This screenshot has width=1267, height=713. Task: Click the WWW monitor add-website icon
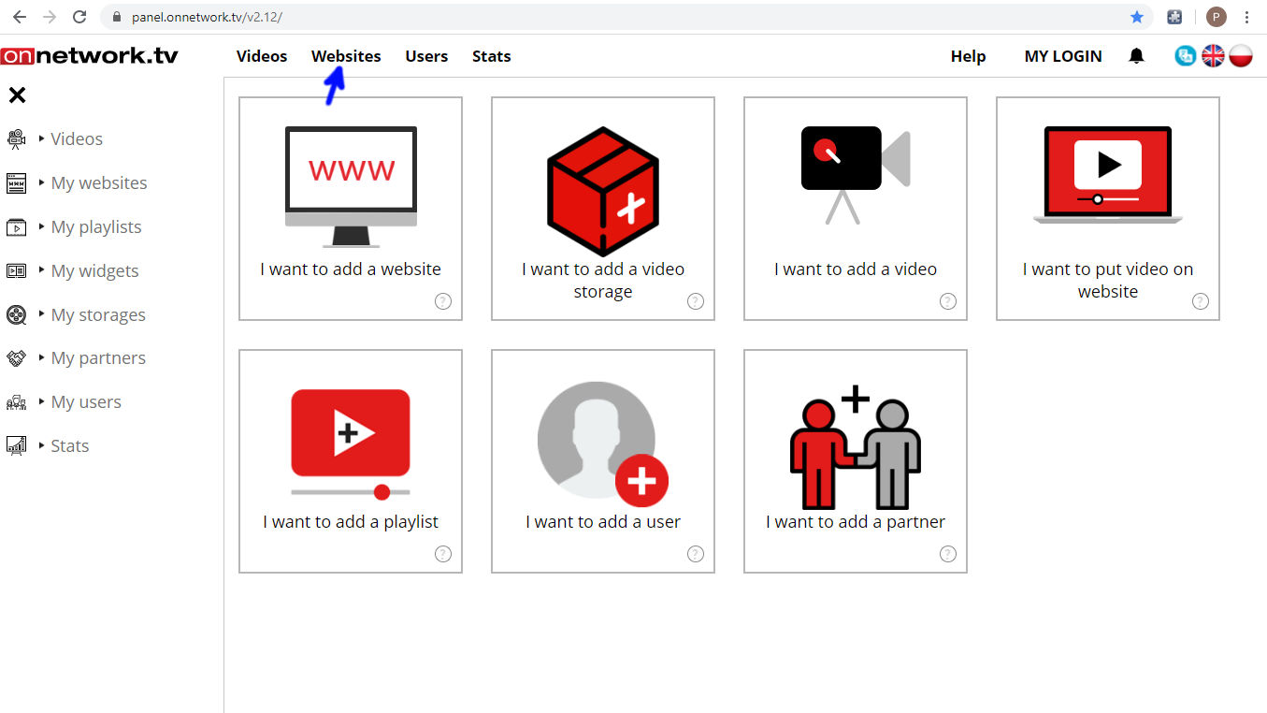[351, 186]
